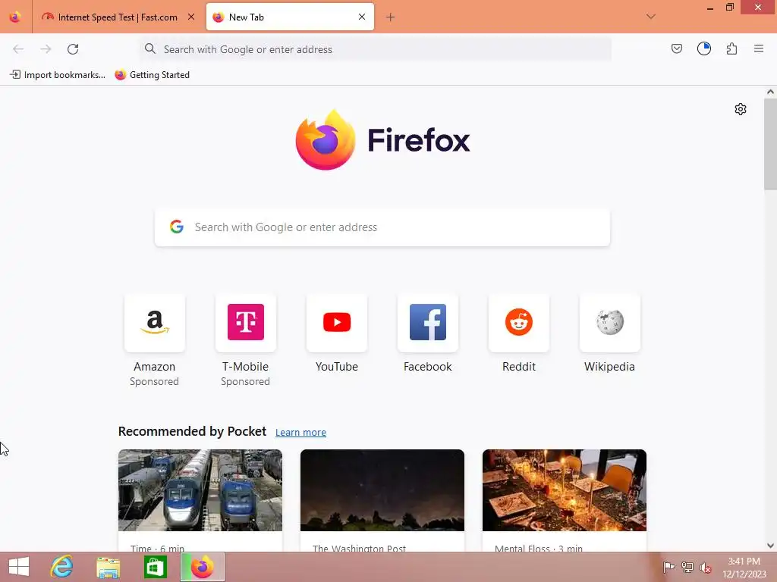Open the network tray icon
Viewport: 777px width, 582px height.
687,567
